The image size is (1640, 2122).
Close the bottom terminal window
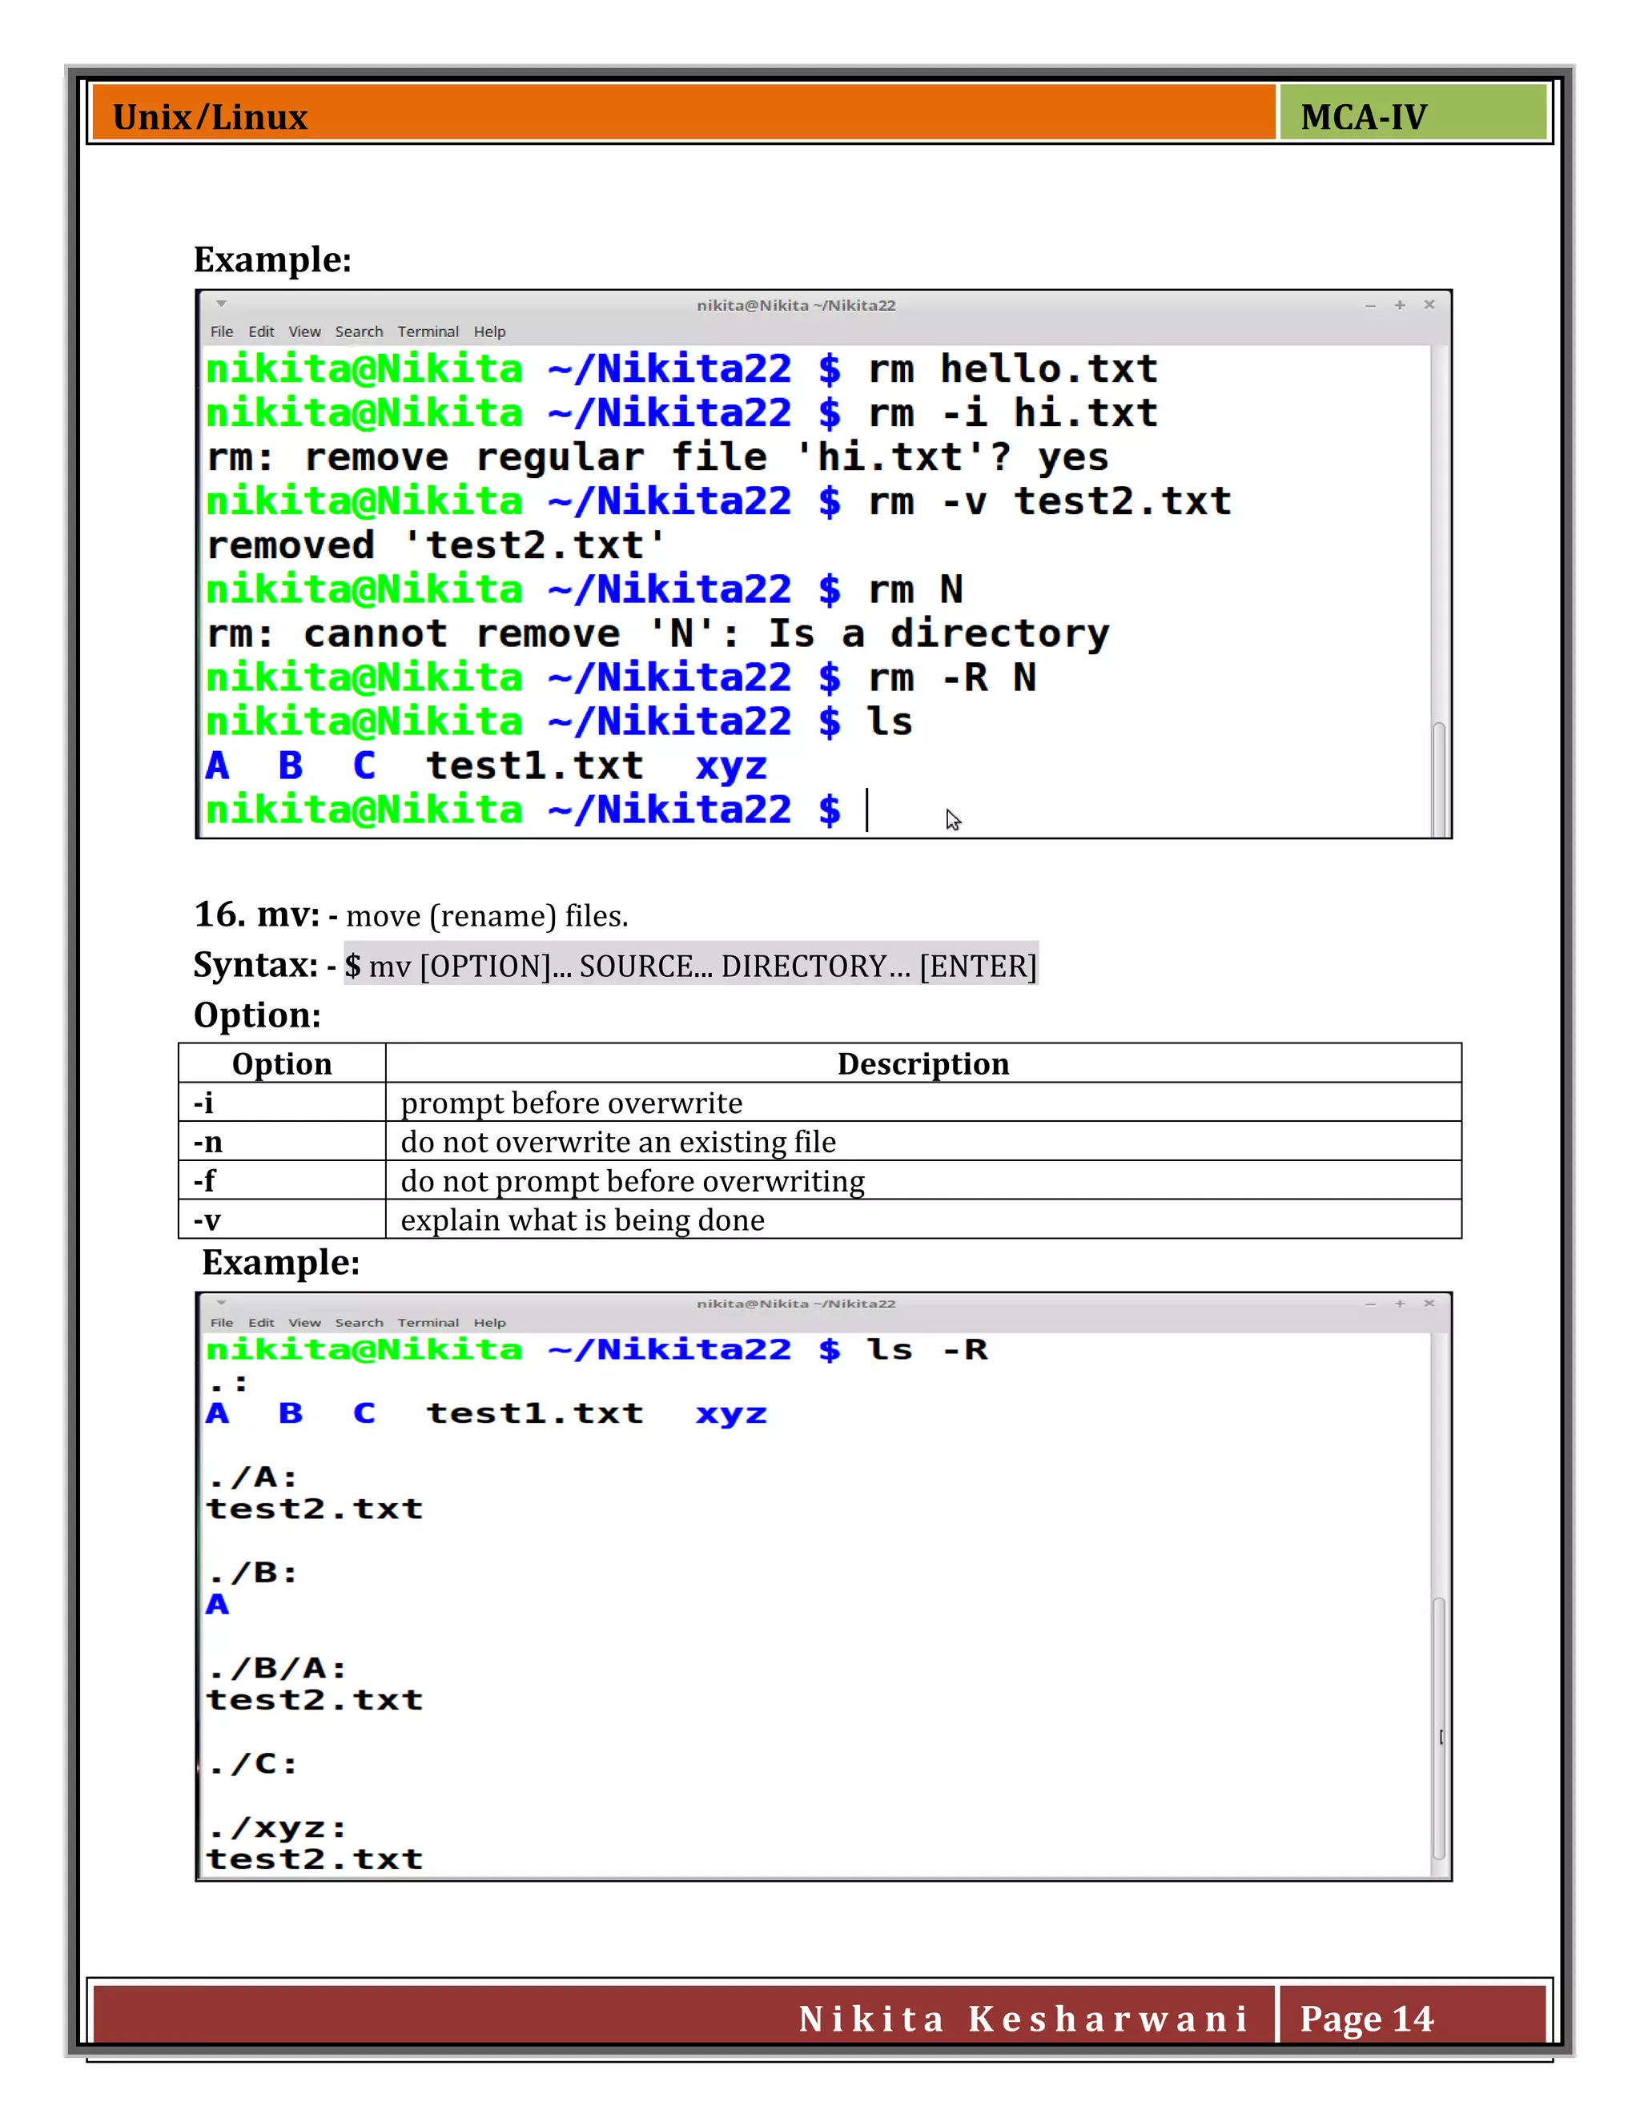tap(1429, 1303)
